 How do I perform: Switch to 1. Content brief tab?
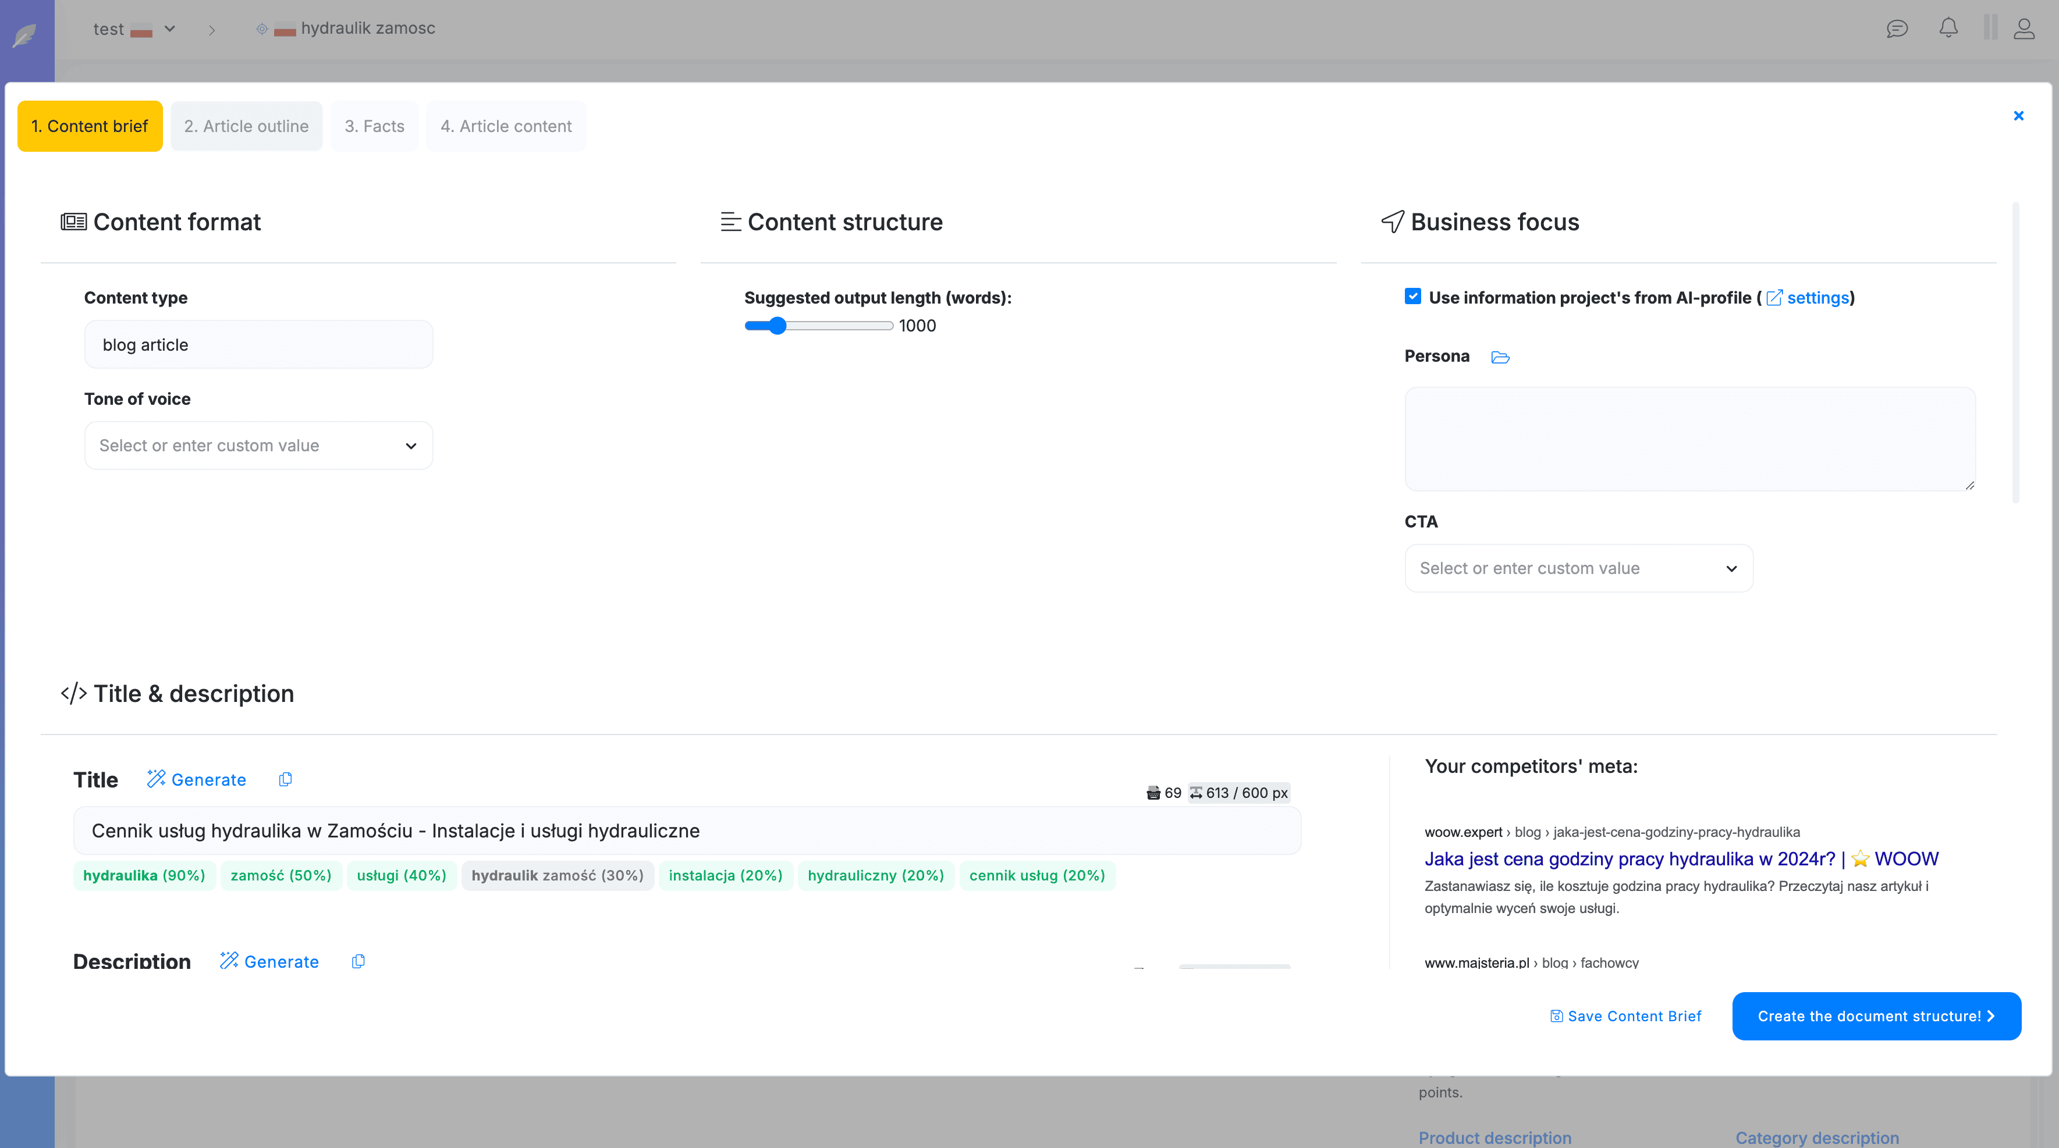click(90, 126)
